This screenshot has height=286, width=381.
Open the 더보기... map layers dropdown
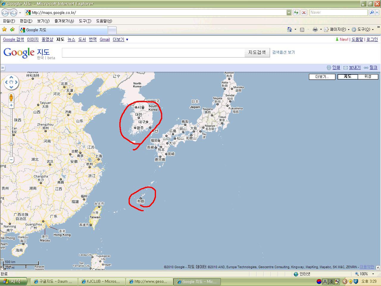tap(322, 77)
